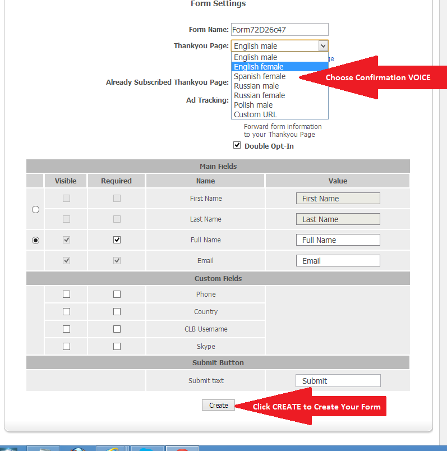Edit the Submit text input field

coord(338,381)
